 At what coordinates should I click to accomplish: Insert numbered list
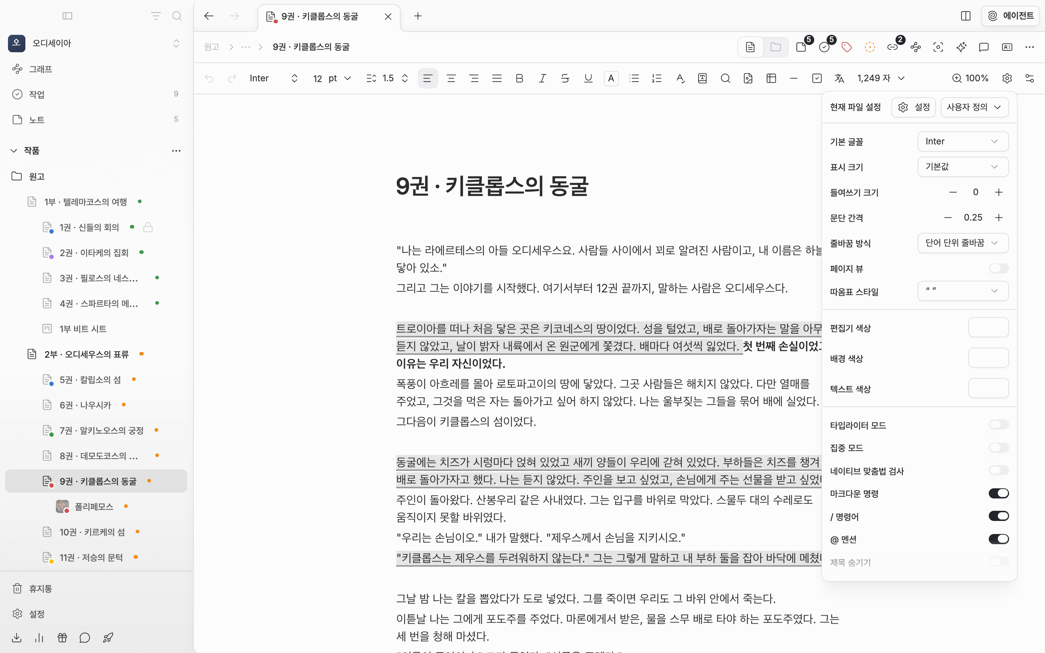point(657,78)
